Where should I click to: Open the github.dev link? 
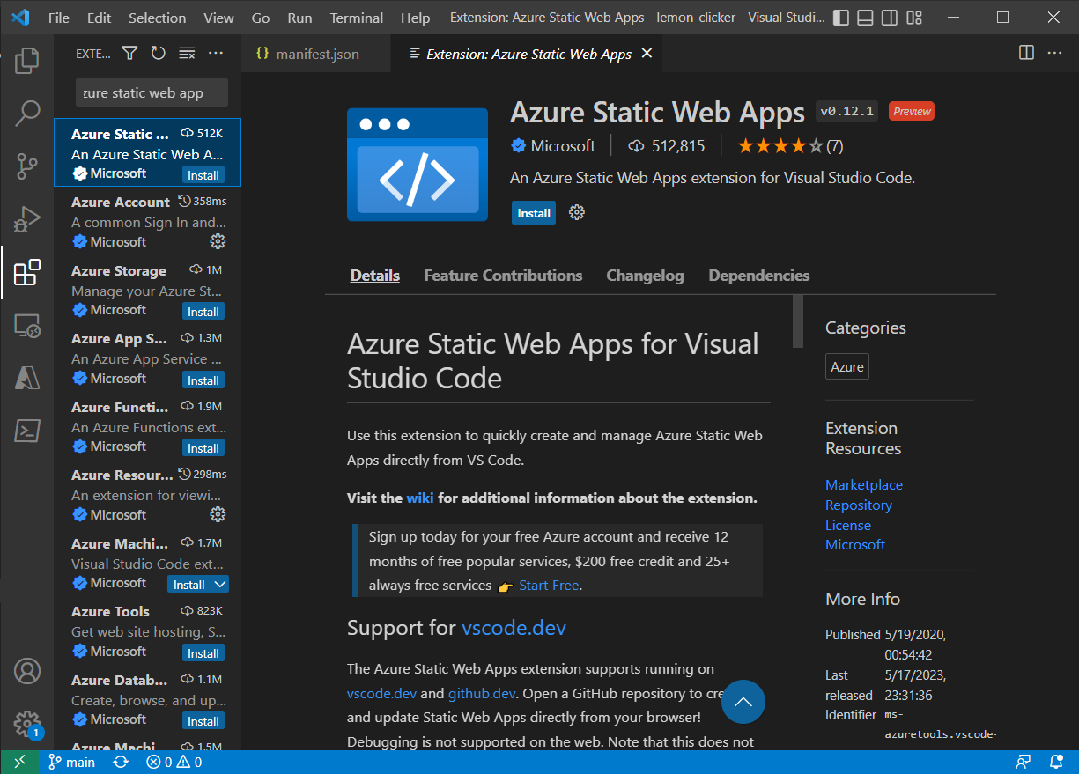[483, 693]
